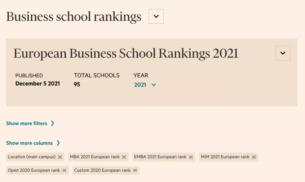Expand the European Business School Rankings 2021 options

coord(283,53)
